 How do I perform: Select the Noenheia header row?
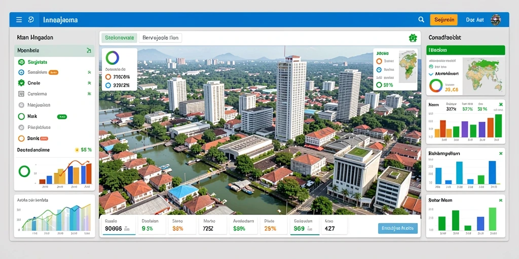coord(54,51)
